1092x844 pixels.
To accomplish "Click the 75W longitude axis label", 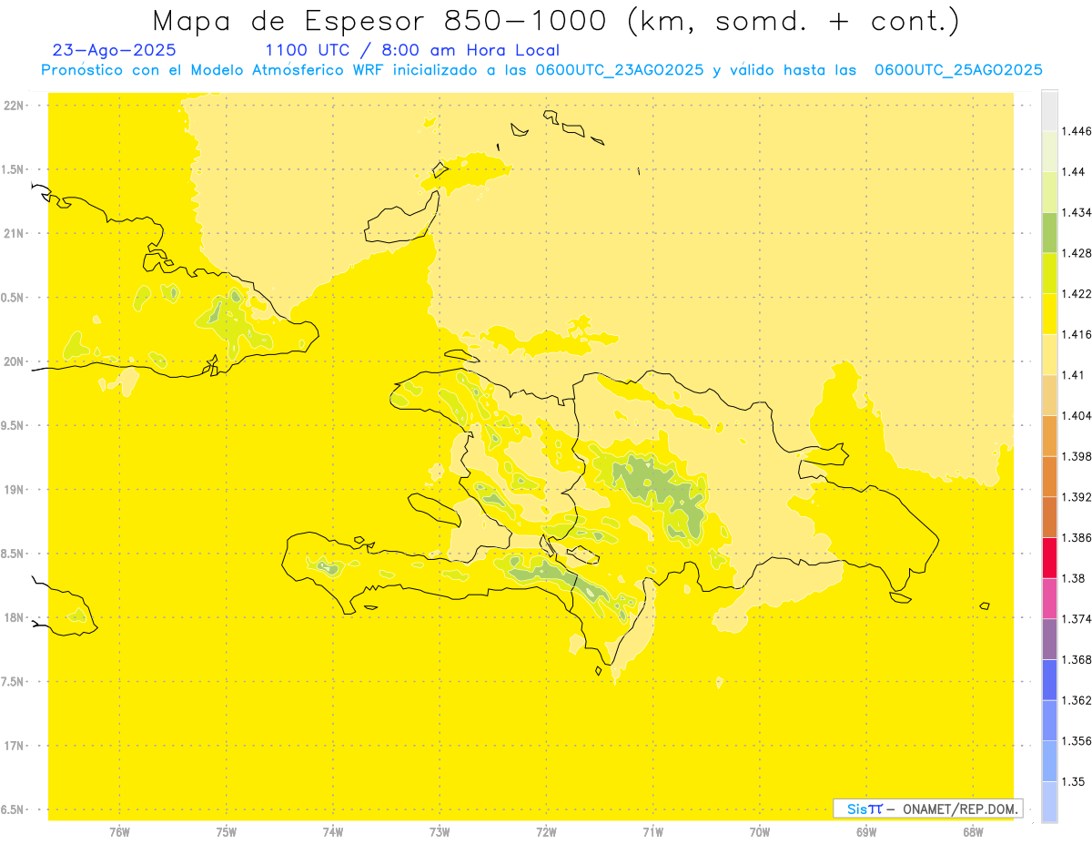I will point(227,832).
